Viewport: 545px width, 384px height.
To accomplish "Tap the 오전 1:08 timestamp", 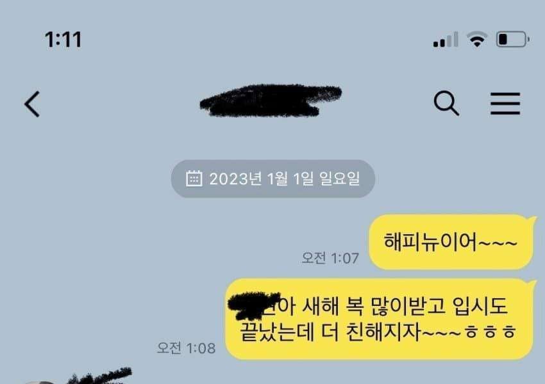I will point(186,348).
